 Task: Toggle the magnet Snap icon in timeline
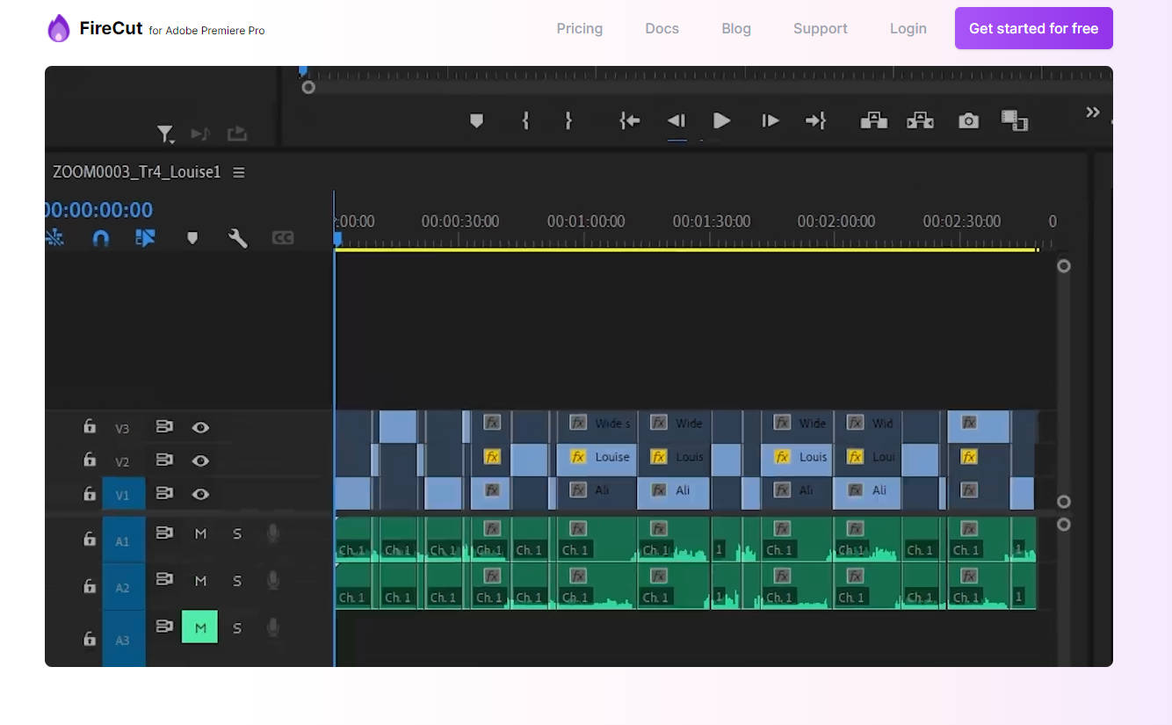[x=101, y=238]
